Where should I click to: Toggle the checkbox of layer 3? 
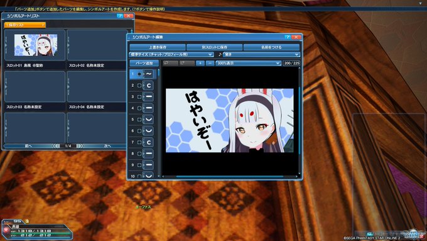click(139, 97)
